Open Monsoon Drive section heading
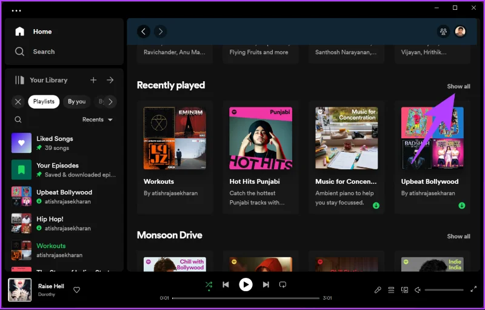The height and width of the screenshot is (310, 485). (x=170, y=235)
